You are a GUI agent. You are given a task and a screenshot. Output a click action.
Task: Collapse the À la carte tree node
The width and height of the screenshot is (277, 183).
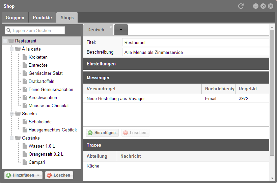[x=12, y=49]
